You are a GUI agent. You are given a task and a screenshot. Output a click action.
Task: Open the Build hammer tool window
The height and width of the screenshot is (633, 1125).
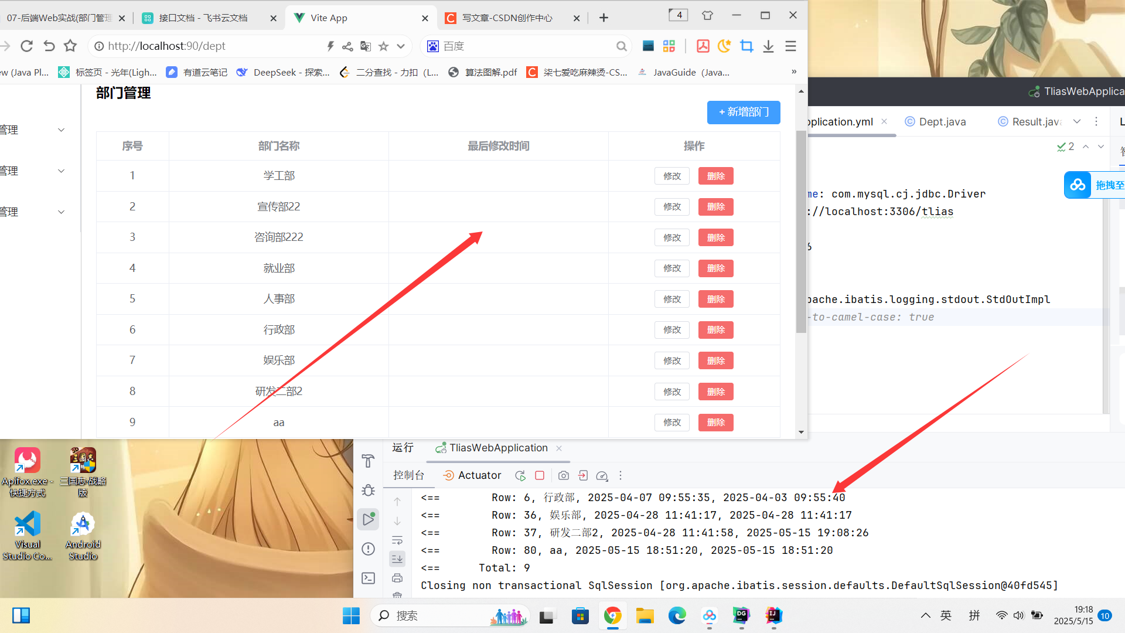point(368,461)
